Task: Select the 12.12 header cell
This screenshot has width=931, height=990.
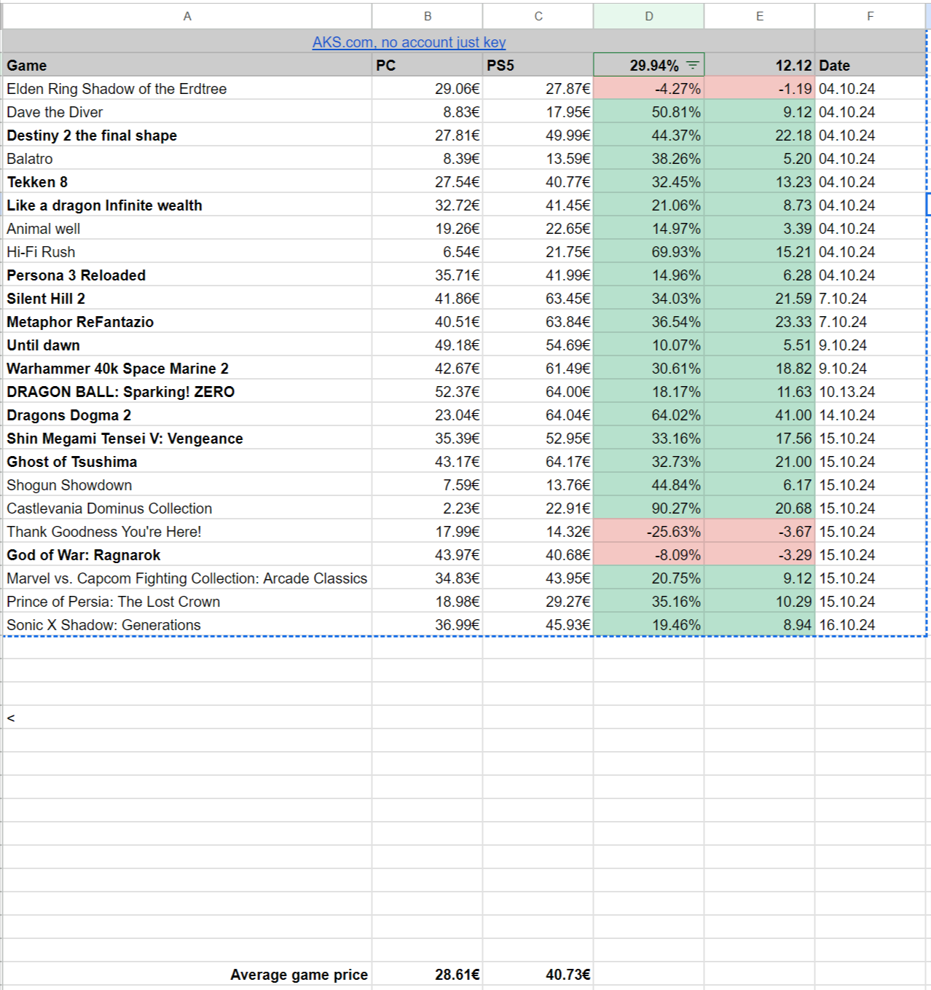Action: [x=760, y=66]
